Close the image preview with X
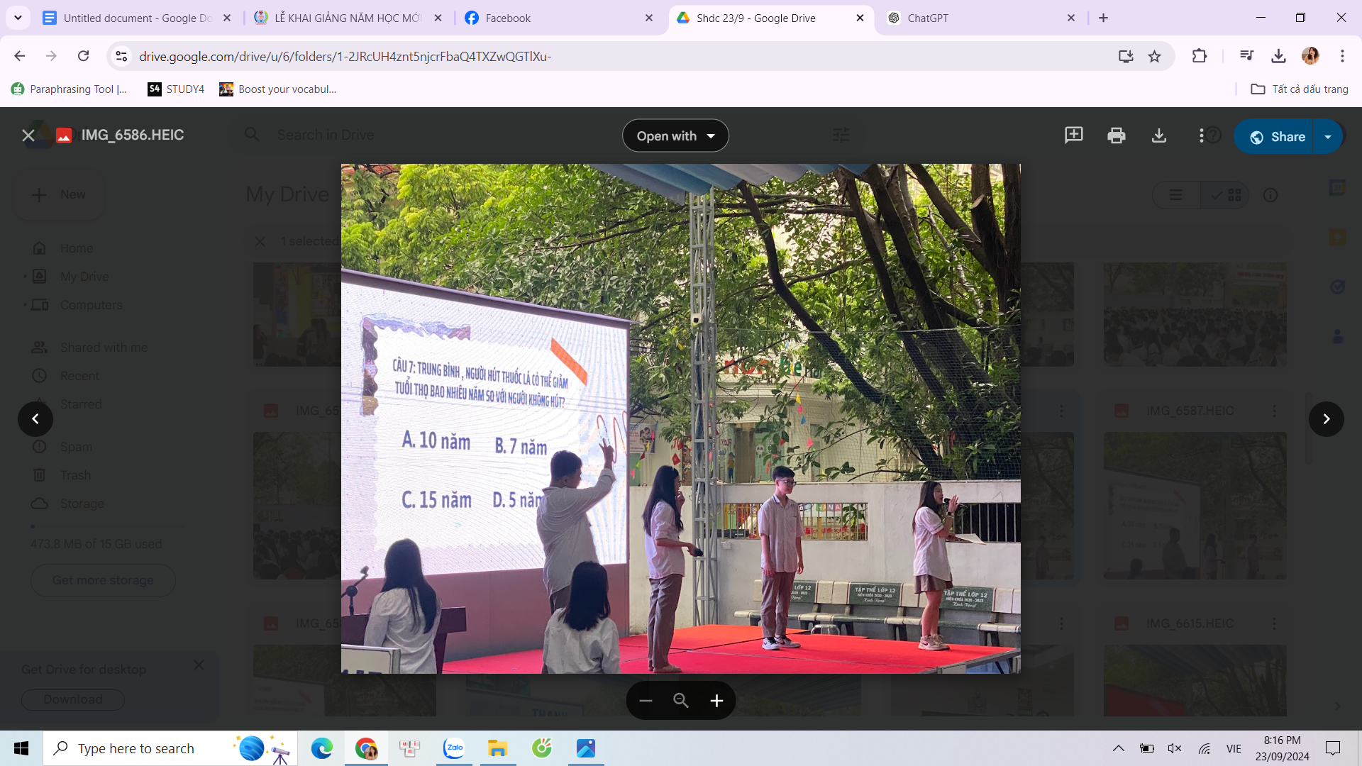 click(x=28, y=135)
